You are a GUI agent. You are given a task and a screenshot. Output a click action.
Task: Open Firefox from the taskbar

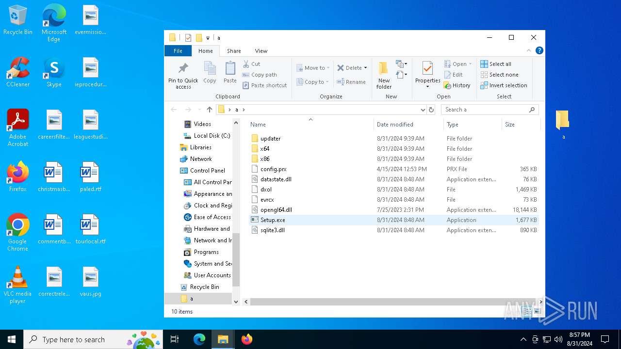pyautogui.click(x=247, y=339)
